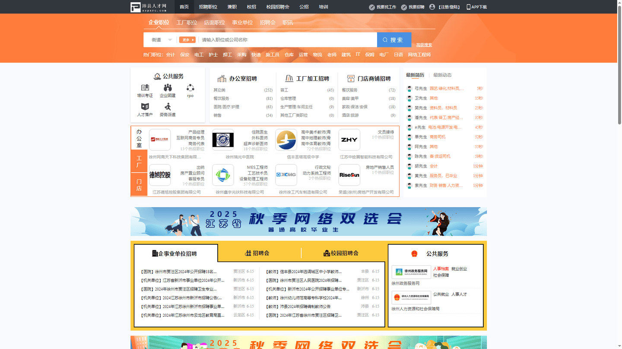Image resolution: width=622 pixels, height=349 pixels.
Task: Switch to the 最新简历 tab
Action: 415,75
